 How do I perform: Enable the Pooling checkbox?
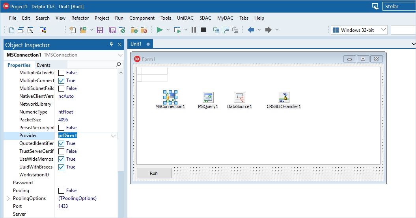pos(62,191)
